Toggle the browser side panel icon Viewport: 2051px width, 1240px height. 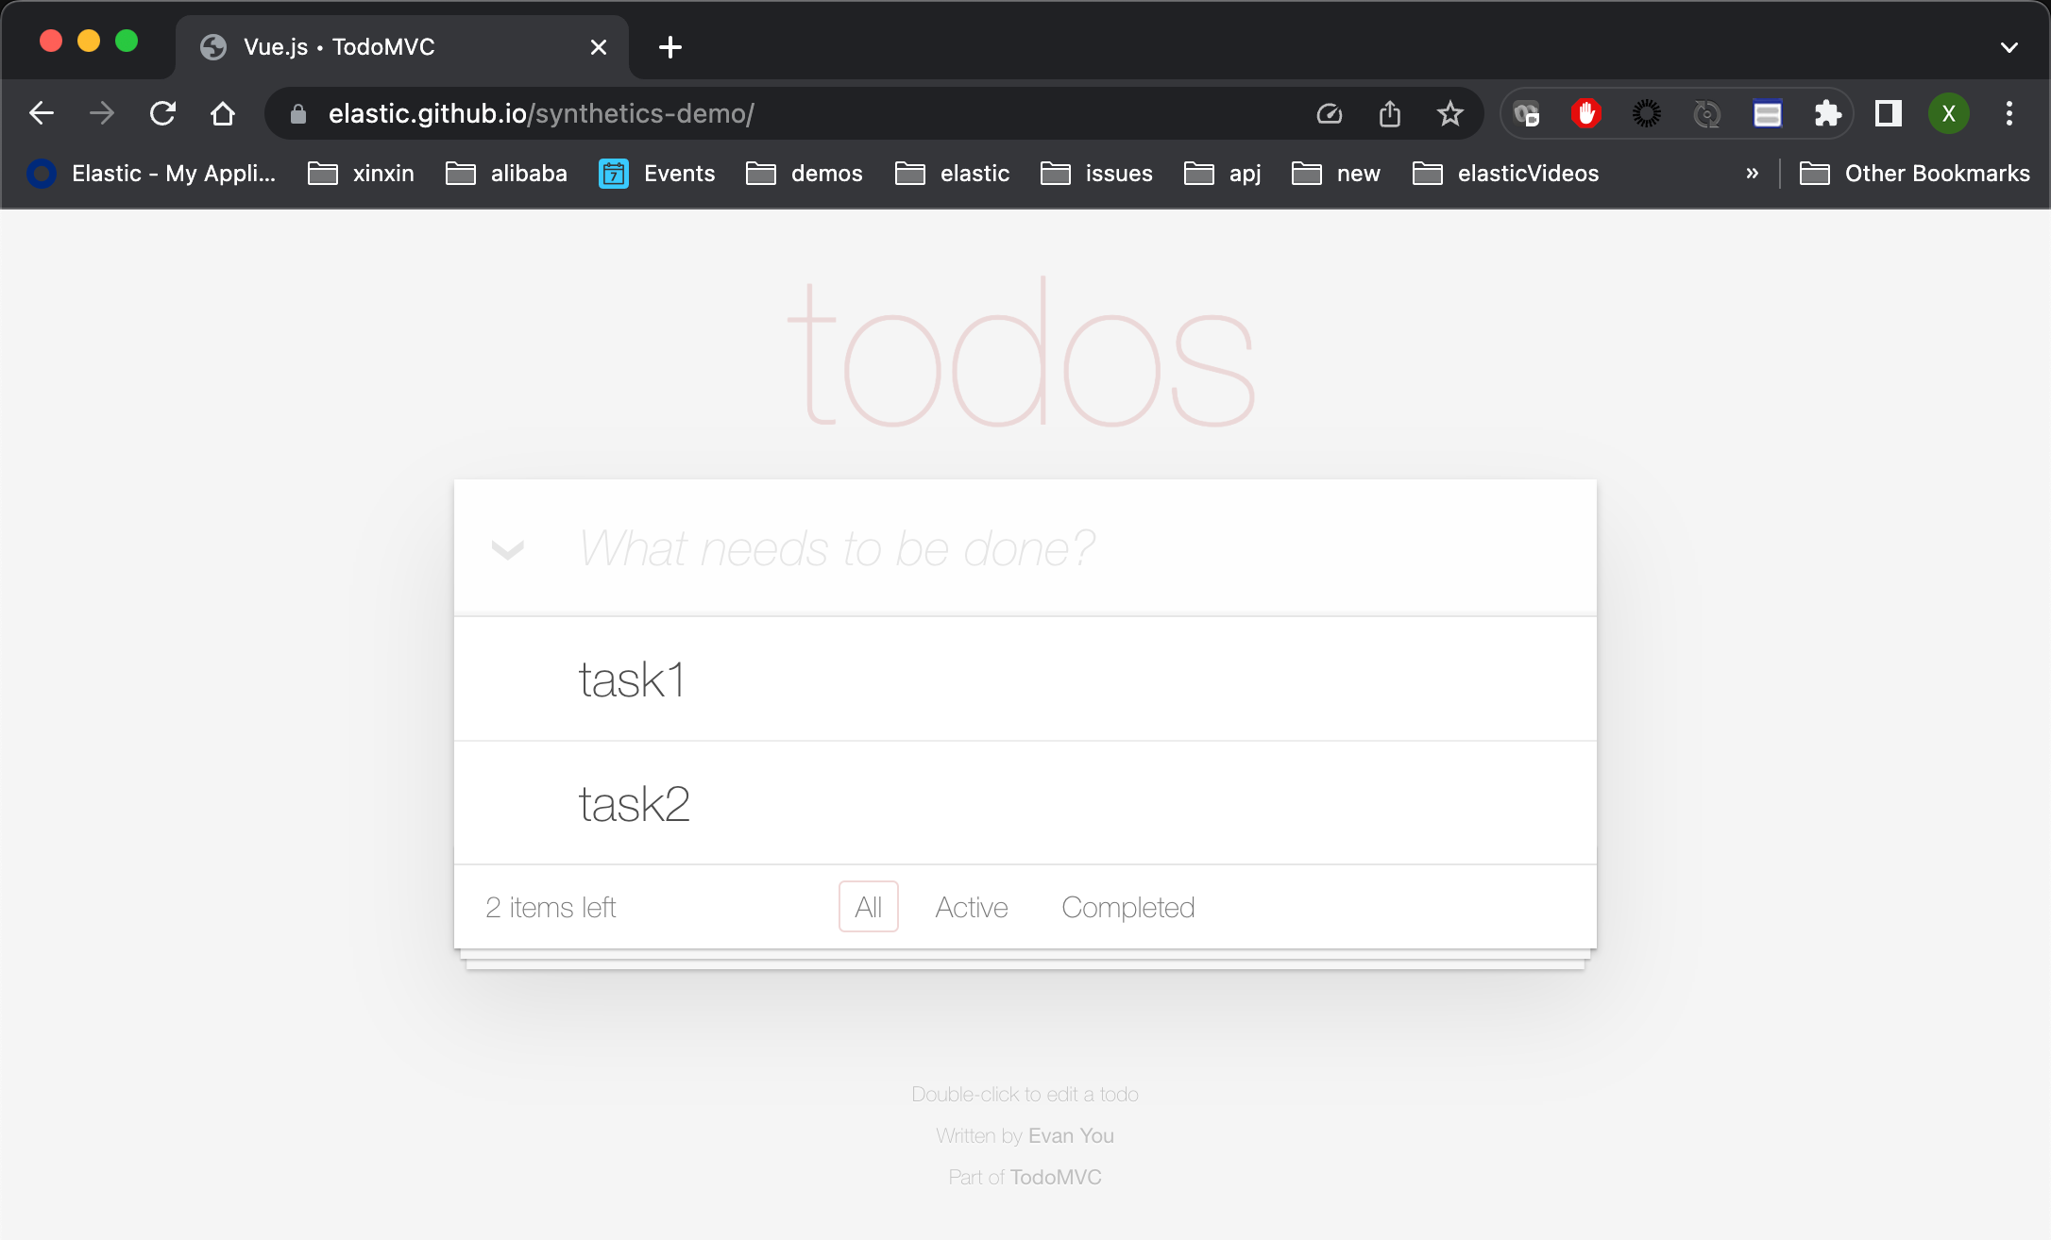tap(1888, 113)
